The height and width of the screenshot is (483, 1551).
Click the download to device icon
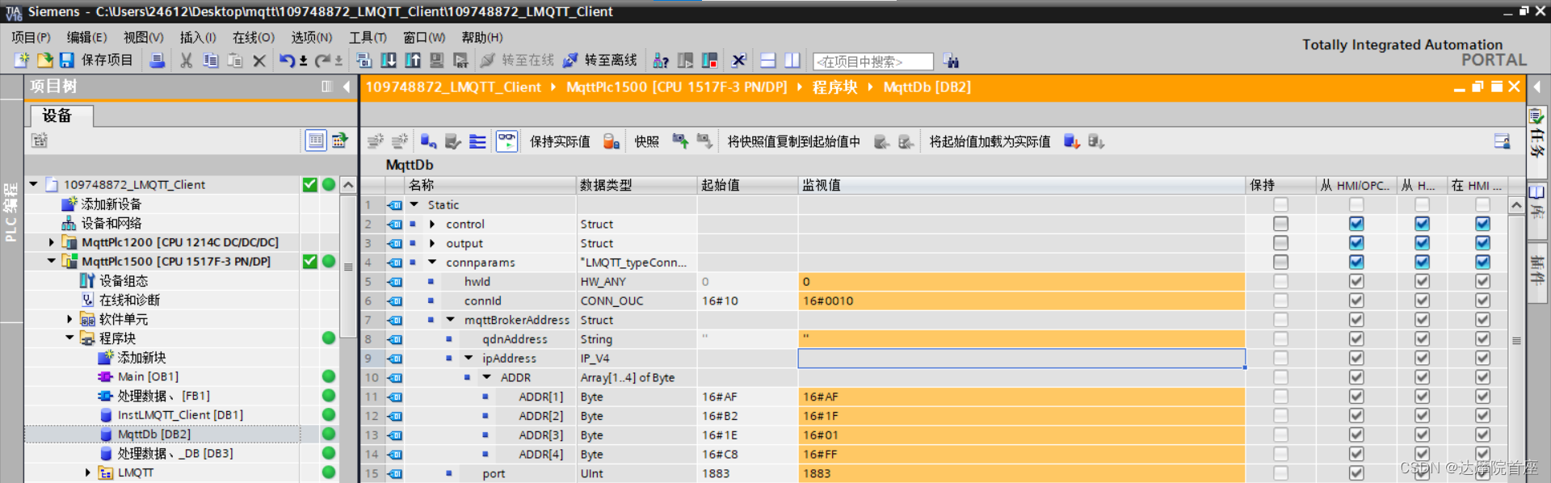tap(389, 61)
